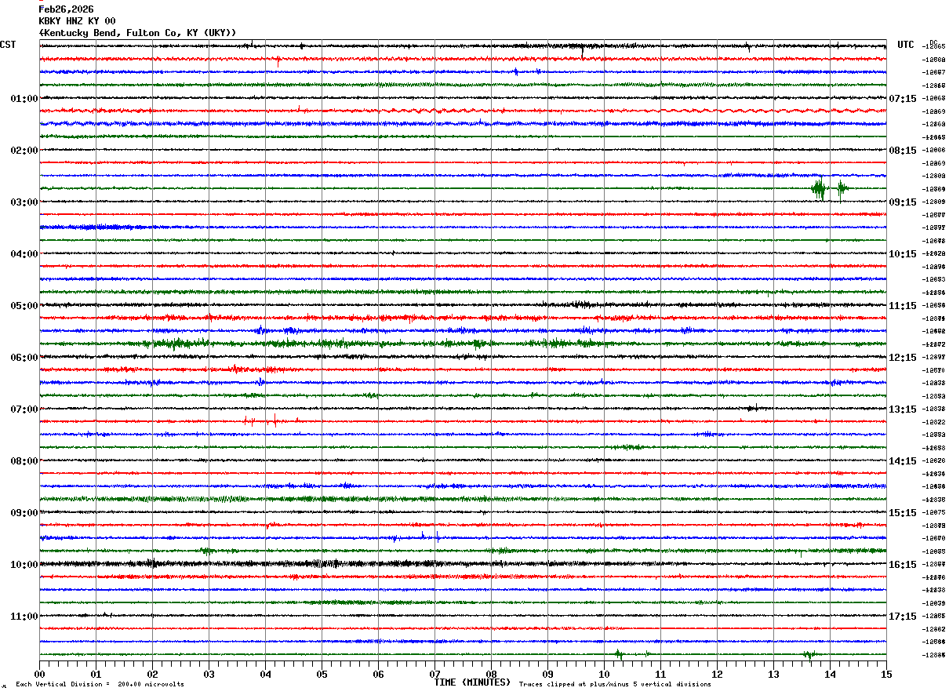Click the Each Vertical Division scale note
Screen dimensions: 949x695
[100, 685]
